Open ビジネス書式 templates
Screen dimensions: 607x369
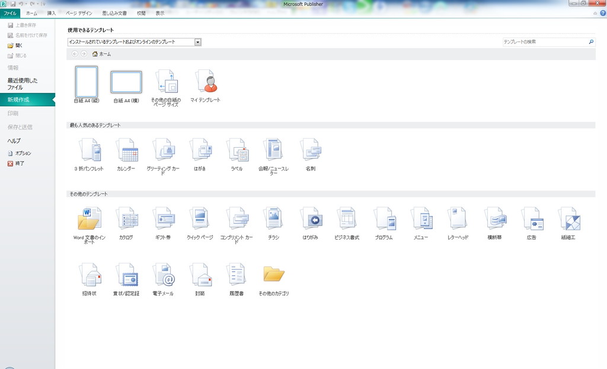click(347, 223)
